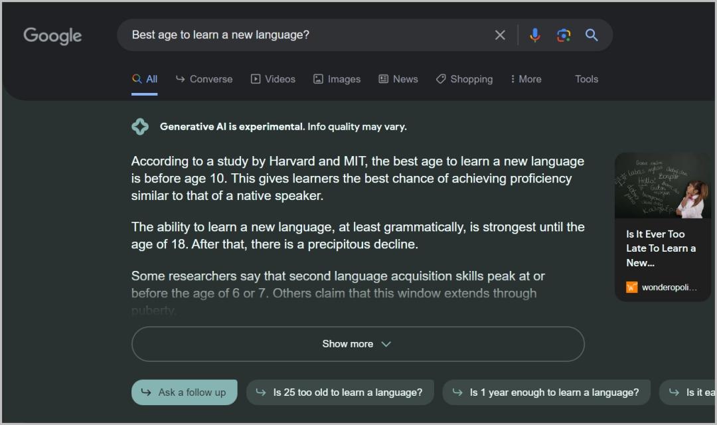Click the magnifying glass search button
Screen dimensions: 717x425
coord(592,35)
